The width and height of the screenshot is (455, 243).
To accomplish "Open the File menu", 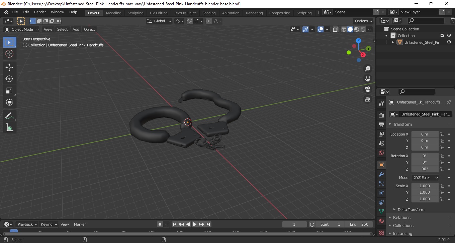I will (x=15, y=12).
